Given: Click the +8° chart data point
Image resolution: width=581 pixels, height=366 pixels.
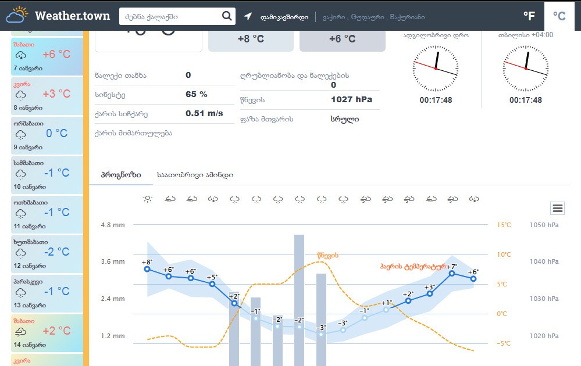Looking at the screenshot, I should click(148, 269).
